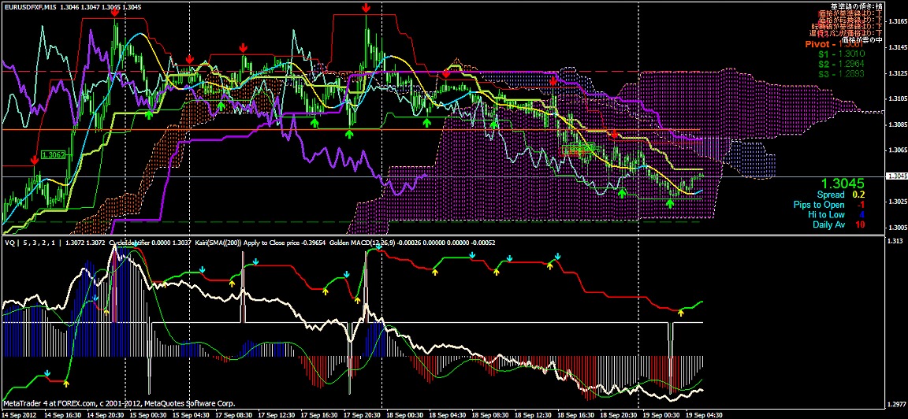Click the red sell arrow above 14 Sep peak

(115, 12)
